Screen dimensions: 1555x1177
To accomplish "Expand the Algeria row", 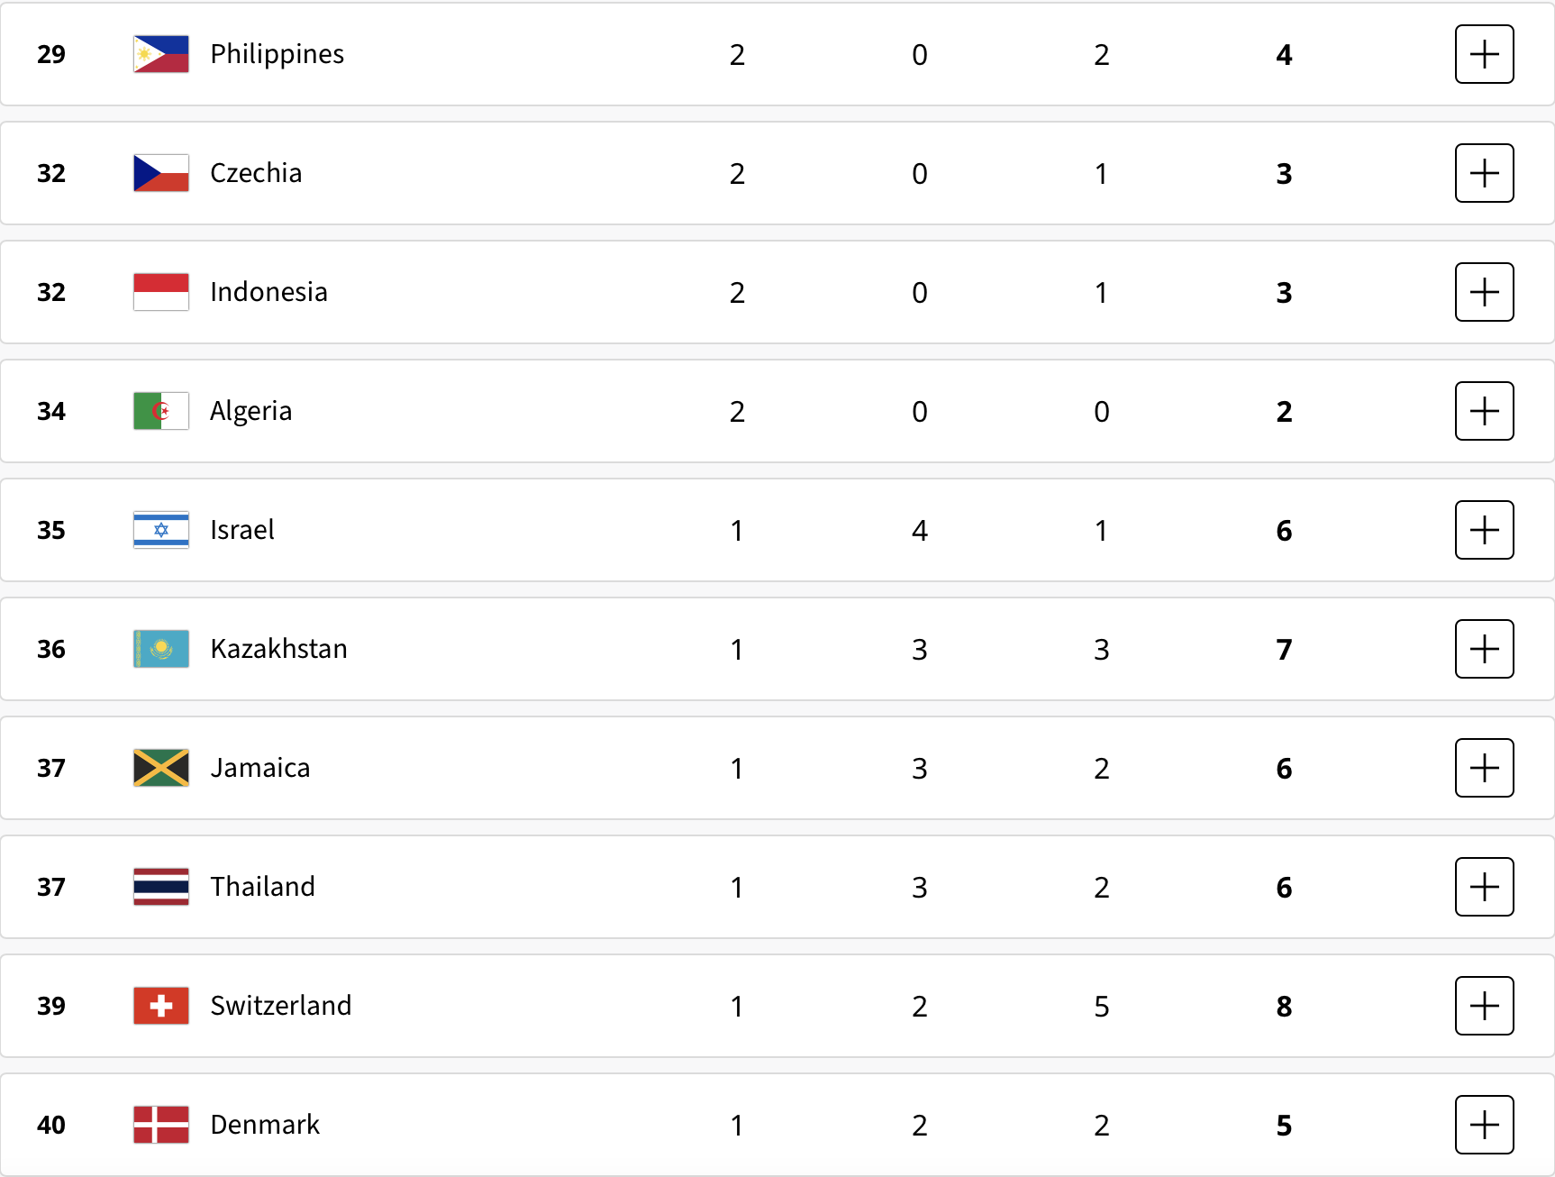I will pos(1484,411).
